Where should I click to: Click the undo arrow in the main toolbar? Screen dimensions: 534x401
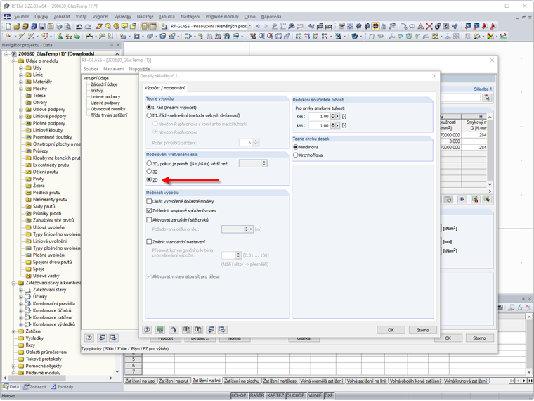(x=79, y=26)
